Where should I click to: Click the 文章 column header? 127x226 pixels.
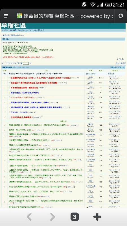coord(46,70)
